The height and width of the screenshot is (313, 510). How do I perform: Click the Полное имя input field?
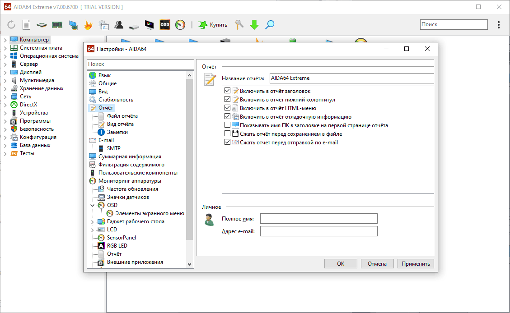(319, 219)
